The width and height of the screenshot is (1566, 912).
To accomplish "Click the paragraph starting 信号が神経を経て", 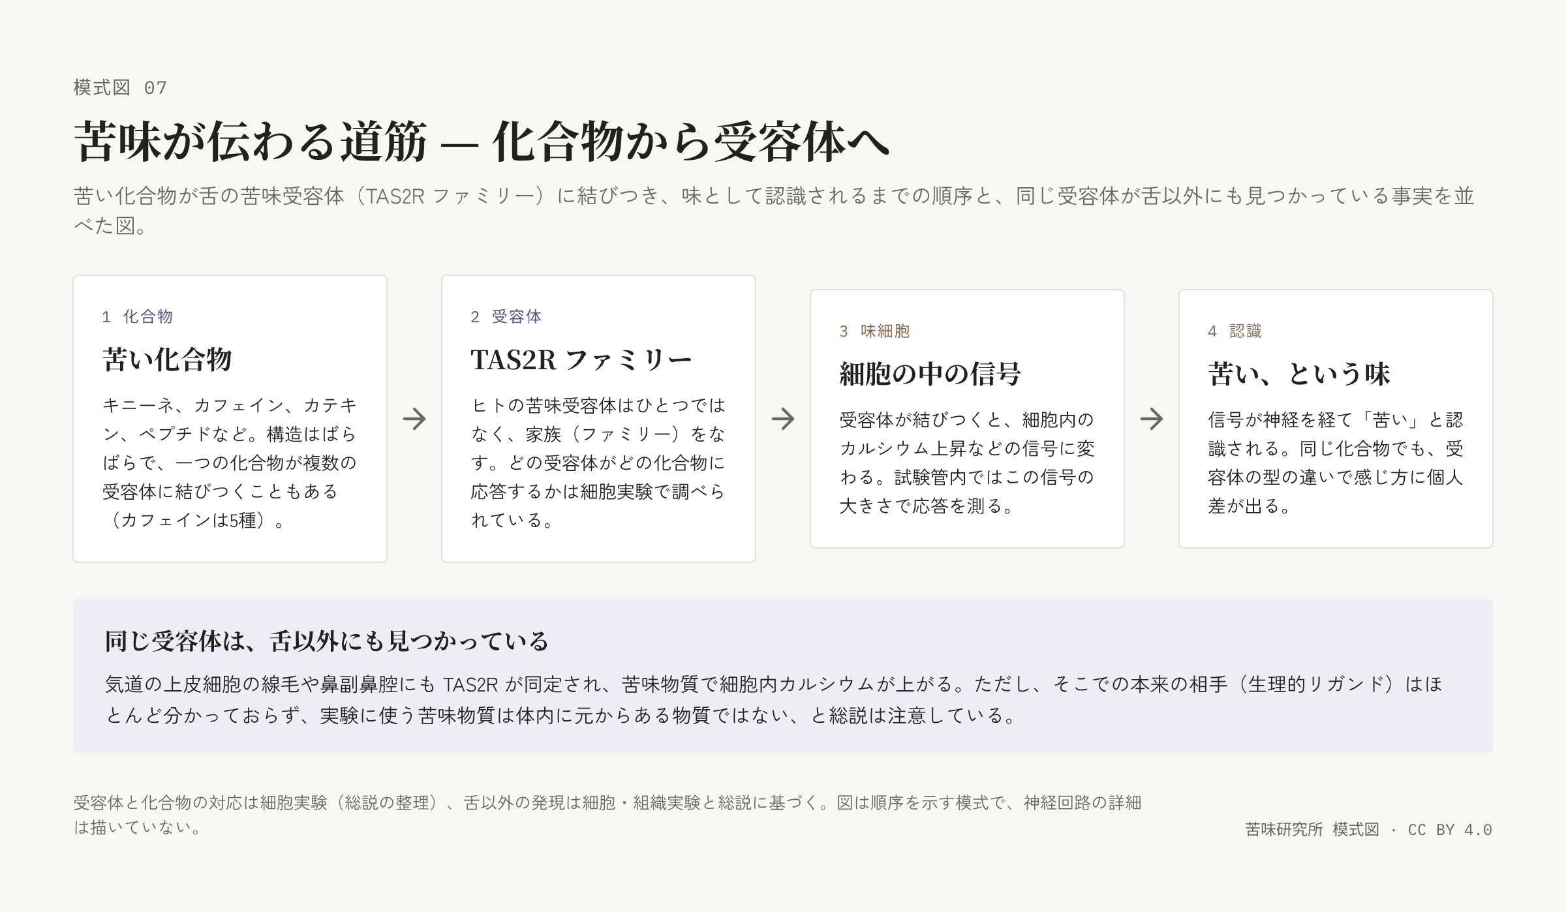I will 1336,463.
